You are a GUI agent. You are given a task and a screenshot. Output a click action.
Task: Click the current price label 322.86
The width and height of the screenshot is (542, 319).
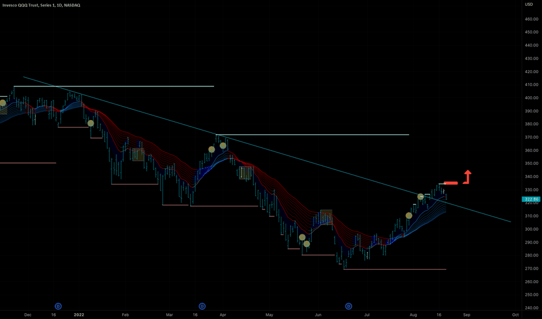coord(532,200)
